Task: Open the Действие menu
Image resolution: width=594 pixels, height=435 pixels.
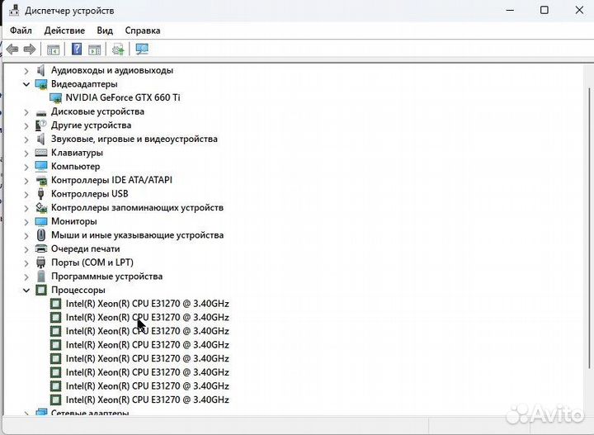Action: tap(64, 31)
